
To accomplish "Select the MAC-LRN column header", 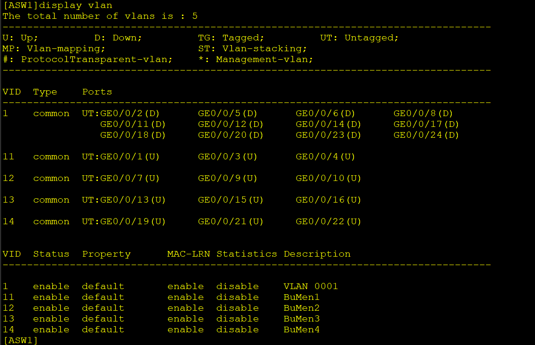I will (189, 254).
